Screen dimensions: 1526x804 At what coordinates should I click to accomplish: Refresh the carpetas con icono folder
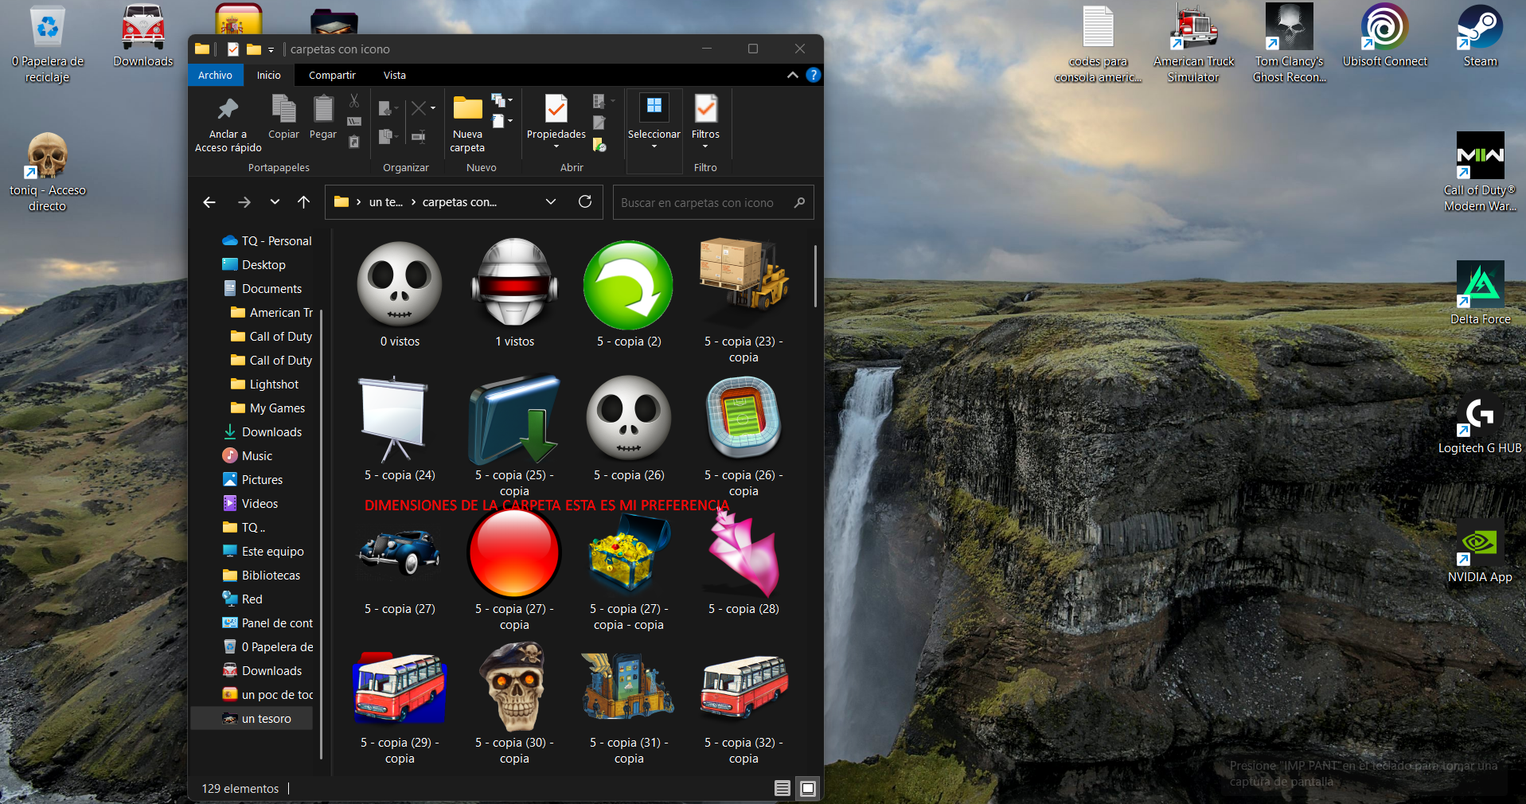tap(585, 202)
